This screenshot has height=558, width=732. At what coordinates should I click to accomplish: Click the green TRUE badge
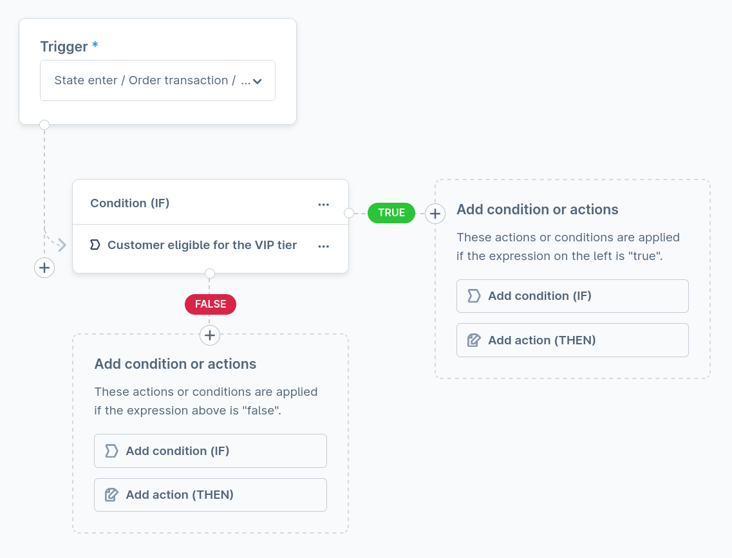point(391,212)
